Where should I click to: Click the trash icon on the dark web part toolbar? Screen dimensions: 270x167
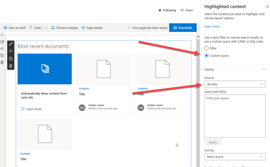(11, 66)
